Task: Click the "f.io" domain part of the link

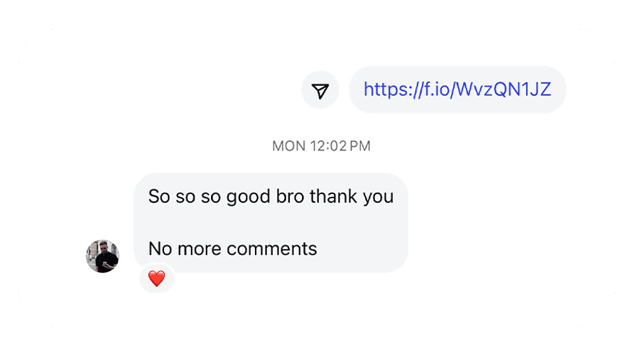Action: [x=437, y=89]
